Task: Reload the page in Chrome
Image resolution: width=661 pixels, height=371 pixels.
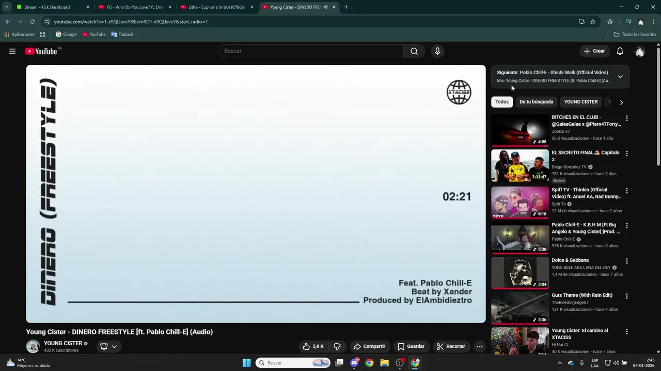Action: coord(32,22)
